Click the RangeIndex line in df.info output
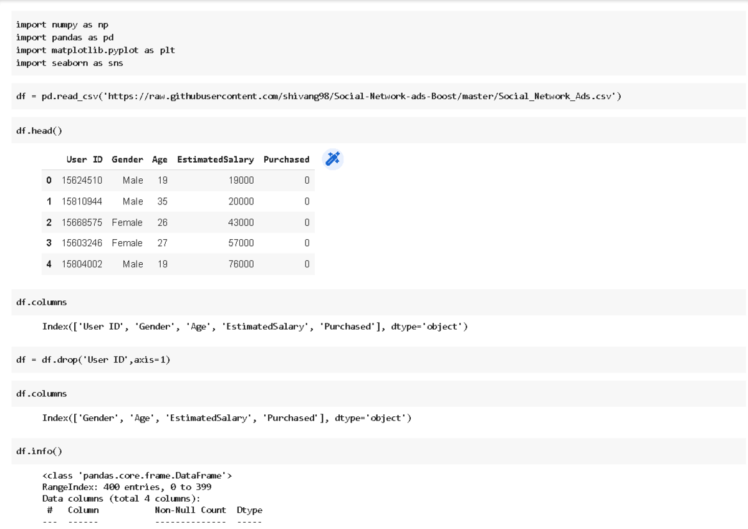The image size is (748, 529). 126,487
